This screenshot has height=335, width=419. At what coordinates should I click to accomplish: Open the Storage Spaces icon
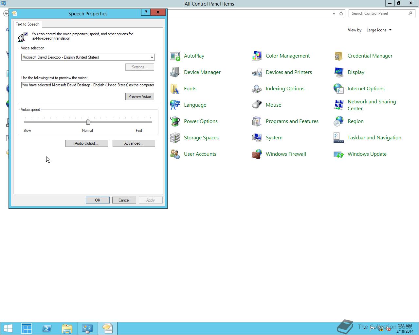point(175,138)
